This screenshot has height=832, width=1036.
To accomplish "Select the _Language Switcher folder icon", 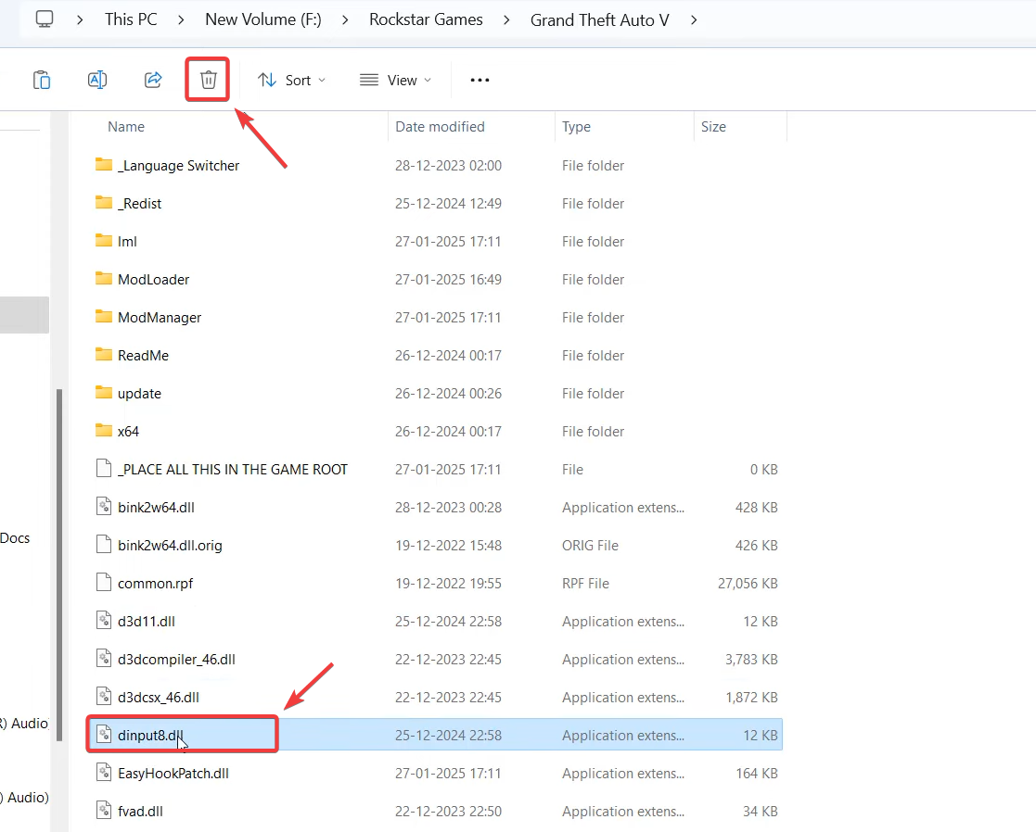I will click(104, 164).
